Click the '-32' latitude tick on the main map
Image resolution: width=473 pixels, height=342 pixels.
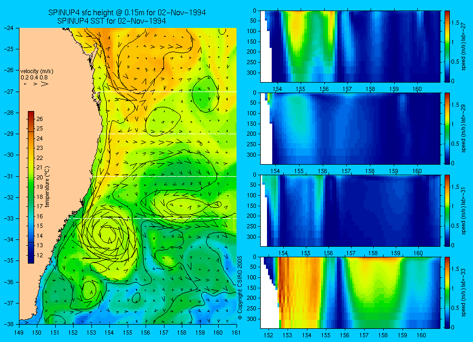(x=8, y=197)
